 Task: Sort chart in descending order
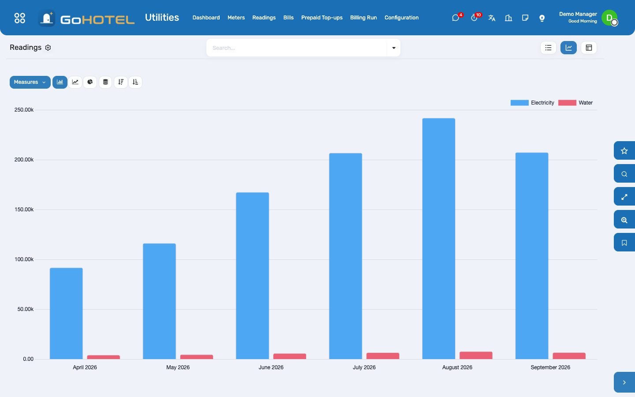click(121, 82)
